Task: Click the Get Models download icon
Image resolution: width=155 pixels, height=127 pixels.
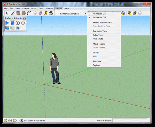Action: click(x=129, y=13)
